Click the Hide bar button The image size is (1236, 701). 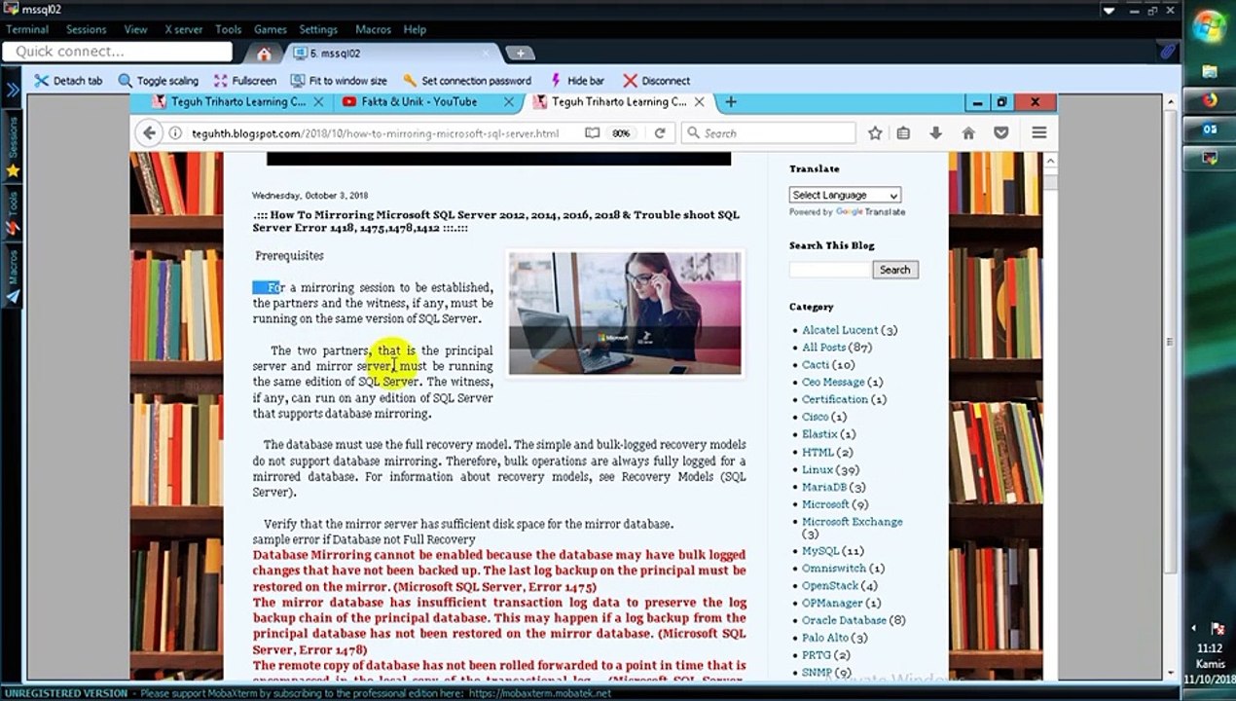point(577,81)
